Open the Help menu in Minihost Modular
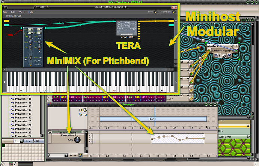259x166 pixels. [x=31, y=12]
